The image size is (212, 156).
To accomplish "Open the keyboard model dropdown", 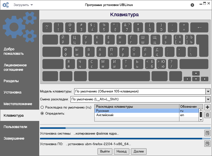I will point(208,91).
